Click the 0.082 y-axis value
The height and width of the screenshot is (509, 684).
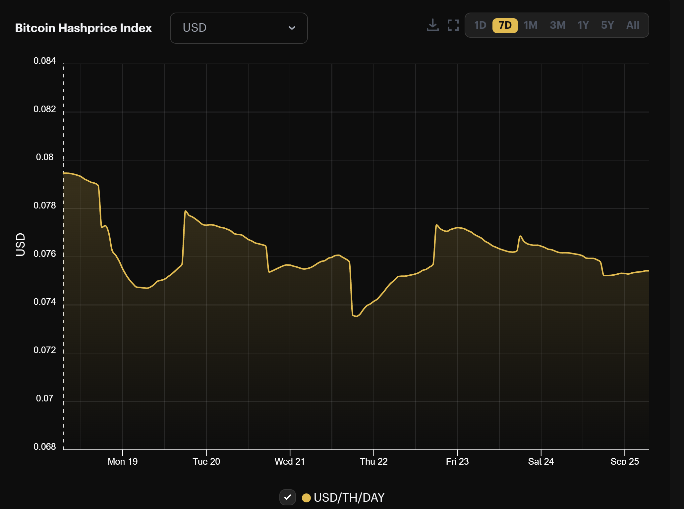[45, 109]
